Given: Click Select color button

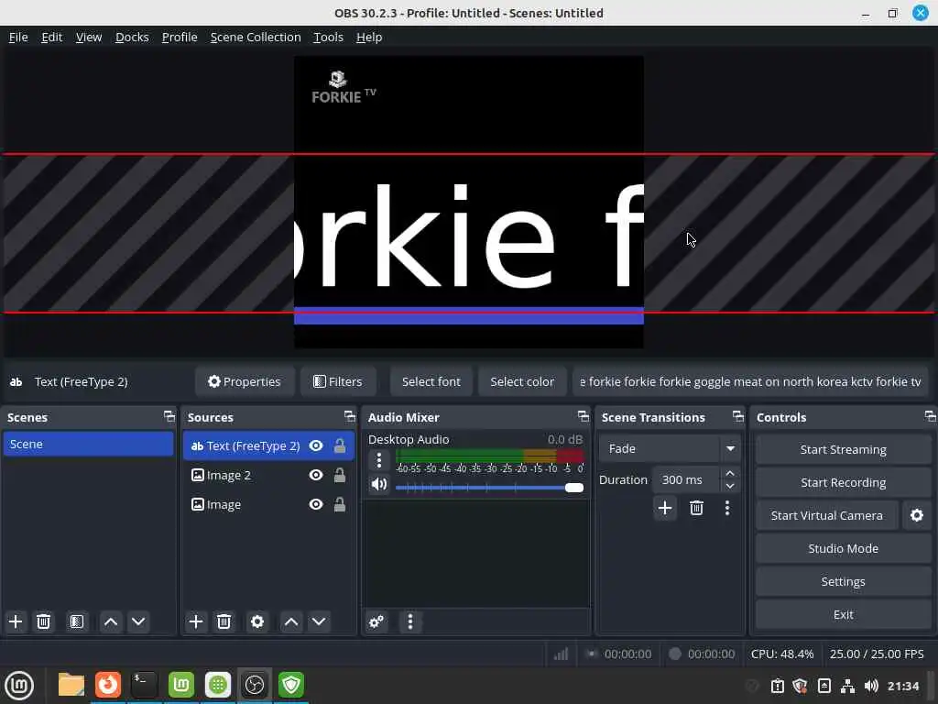Looking at the screenshot, I should point(522,381).
